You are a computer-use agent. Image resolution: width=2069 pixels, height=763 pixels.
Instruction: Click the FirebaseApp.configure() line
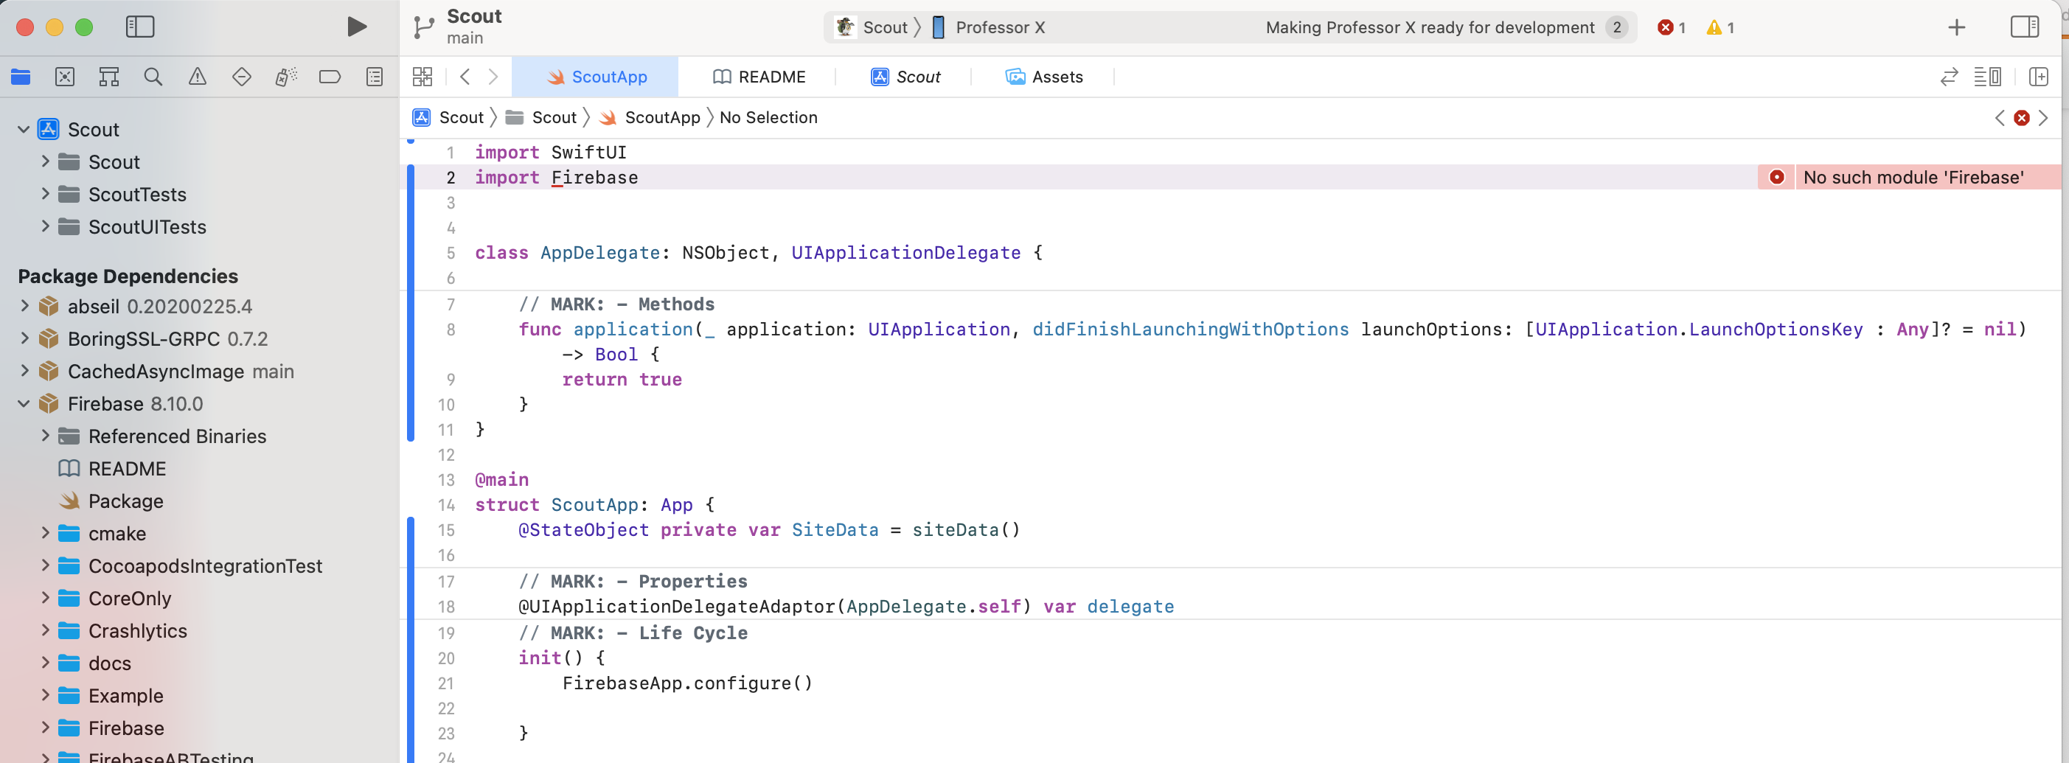point(687,683)
